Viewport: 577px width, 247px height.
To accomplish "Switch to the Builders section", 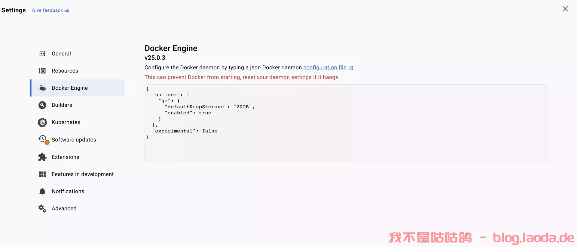I will click(78, 105).
